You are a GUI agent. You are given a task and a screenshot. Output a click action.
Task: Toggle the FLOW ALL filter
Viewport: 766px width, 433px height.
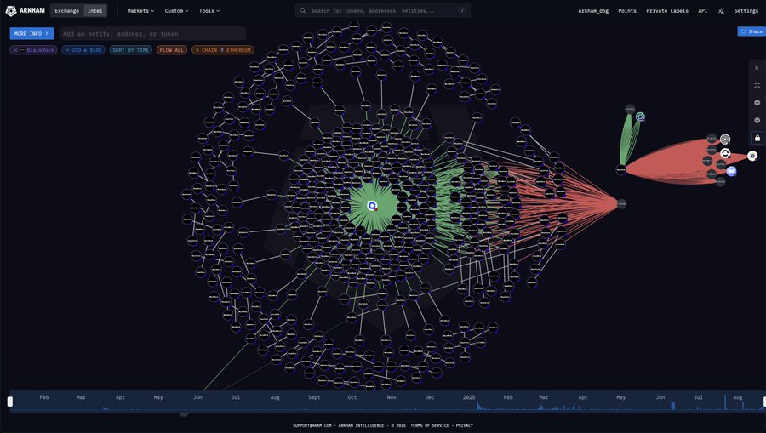(172, 50)
